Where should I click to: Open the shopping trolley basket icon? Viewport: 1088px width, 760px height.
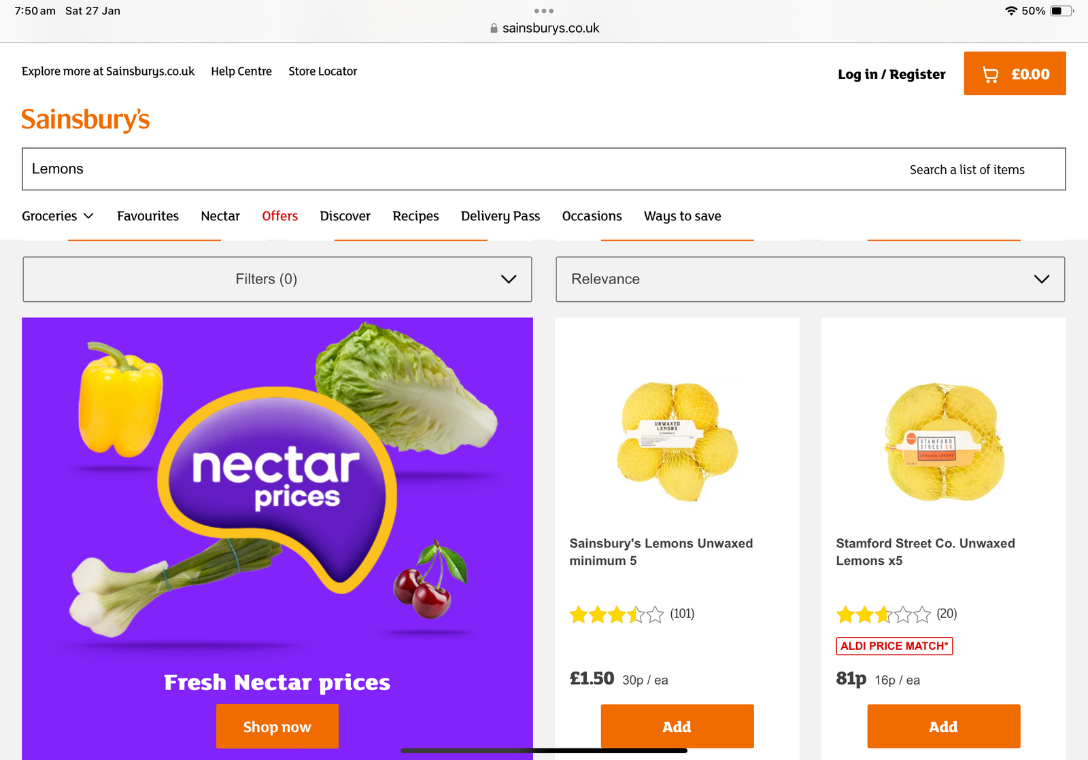pos(991,74)
